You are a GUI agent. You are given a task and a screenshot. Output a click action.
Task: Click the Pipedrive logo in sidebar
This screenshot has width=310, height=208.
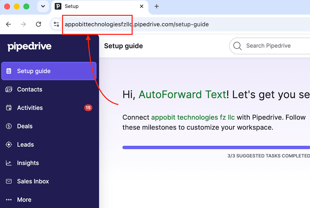[x=29, y=47]
